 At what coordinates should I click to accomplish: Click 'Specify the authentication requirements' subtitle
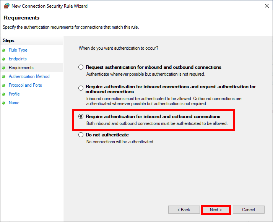[71, 27]
